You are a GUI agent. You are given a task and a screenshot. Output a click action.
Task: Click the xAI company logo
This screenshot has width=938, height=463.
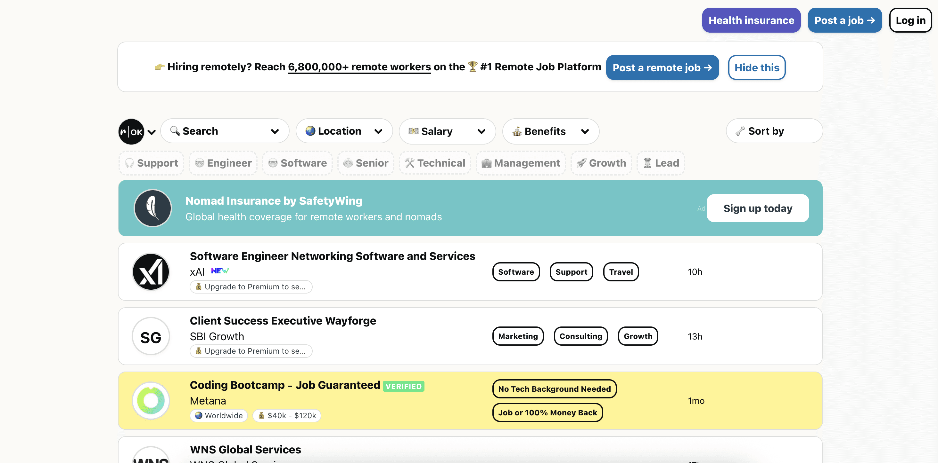pos(151,272)
